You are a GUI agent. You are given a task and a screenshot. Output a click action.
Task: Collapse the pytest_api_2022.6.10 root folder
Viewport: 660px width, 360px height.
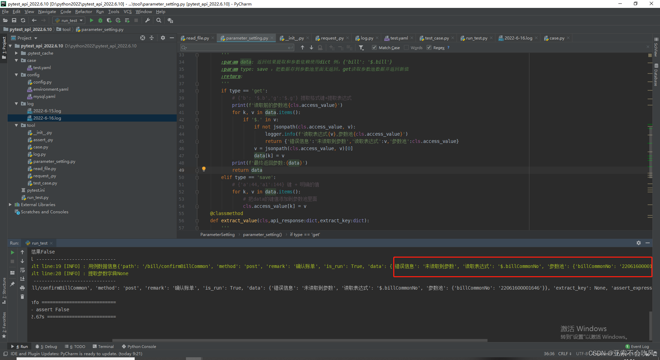tap(10, 46)
